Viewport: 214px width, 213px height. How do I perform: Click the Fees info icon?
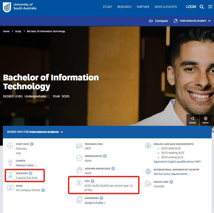92,181
